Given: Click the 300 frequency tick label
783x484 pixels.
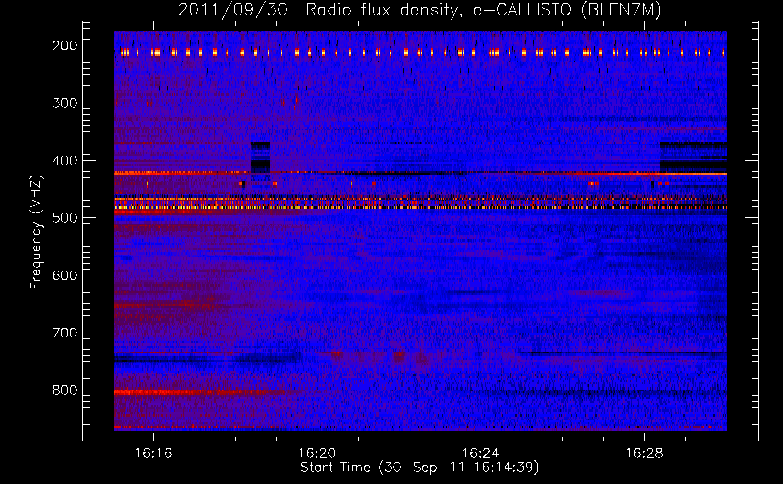Looking at the screenshot, I should 65,103.
